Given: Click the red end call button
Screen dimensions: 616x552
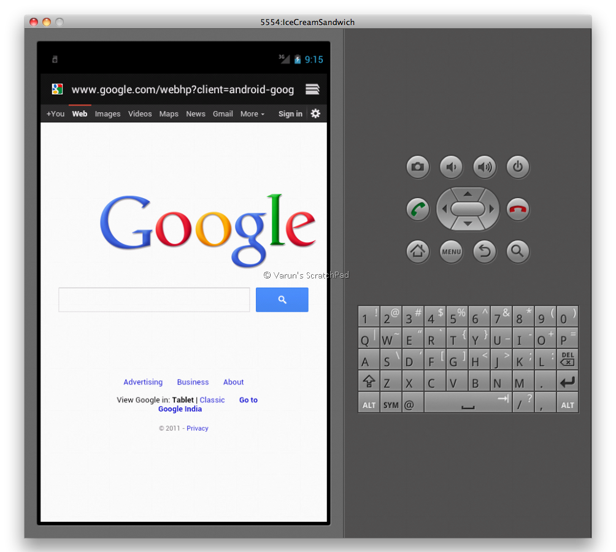Looking at the screenshot, I should click(518, 209).
